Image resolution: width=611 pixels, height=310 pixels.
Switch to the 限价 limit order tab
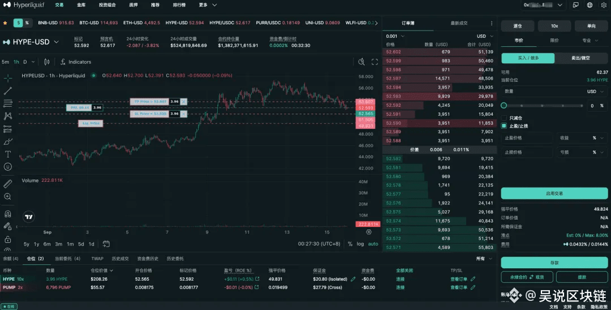(x=554, y=41)
